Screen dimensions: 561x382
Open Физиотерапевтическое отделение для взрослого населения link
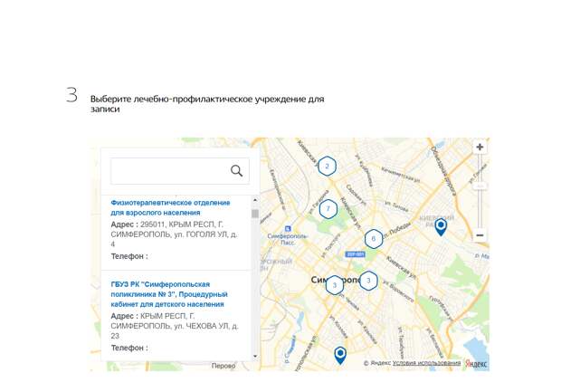pyautogui.click(x=170, y=207)
